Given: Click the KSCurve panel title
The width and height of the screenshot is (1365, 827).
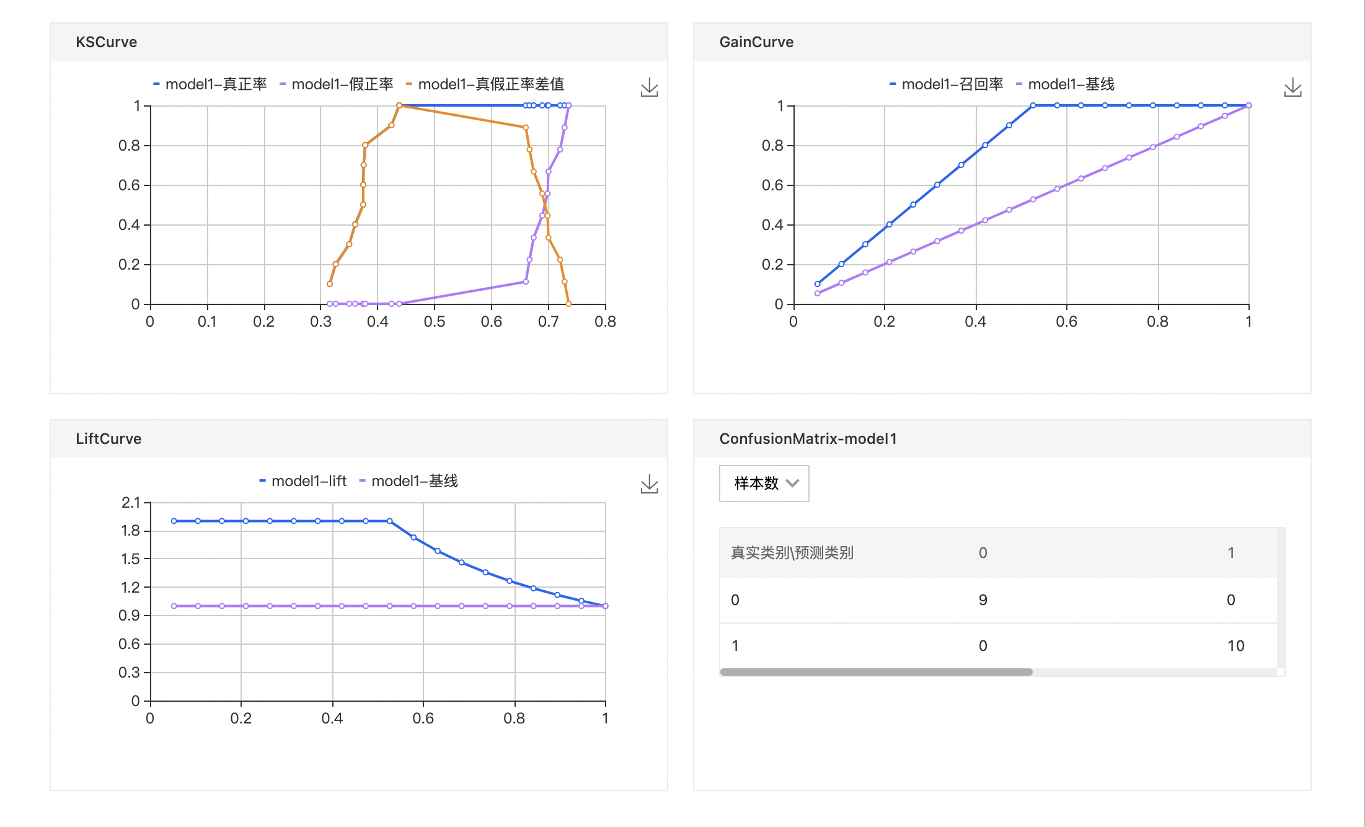Looking at the screenshot, I should click(106, 42).
